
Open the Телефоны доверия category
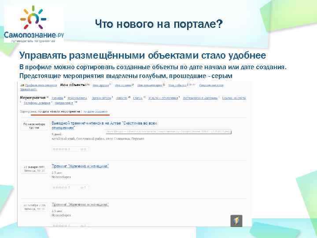point(37,103)
